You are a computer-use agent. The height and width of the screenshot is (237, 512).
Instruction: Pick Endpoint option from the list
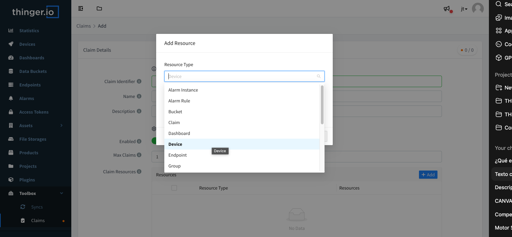(x=178, y=155)
